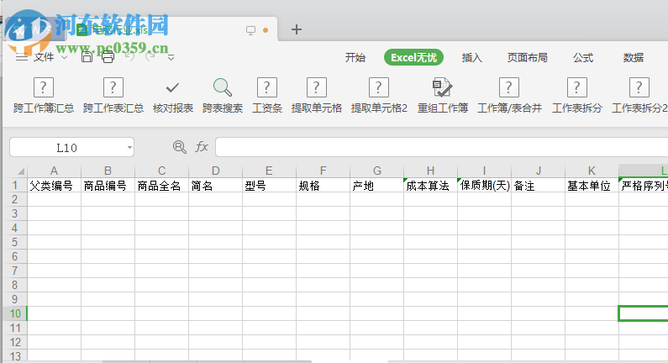Image resolution: width=668 pixels, height=363 pixels.
Task: Click the fx insert function icon
Action: pos(202,147)
